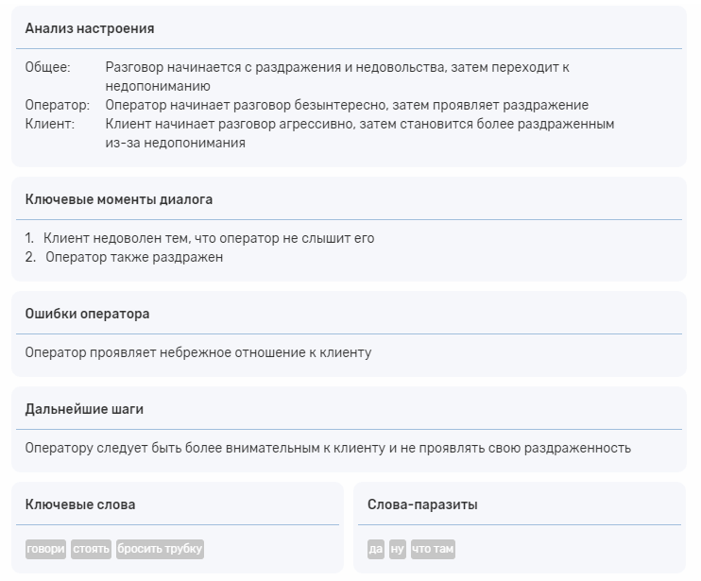Click the 'Ключевые слова' panel heading
Screen dimensions: 701x581
(80, 504)
